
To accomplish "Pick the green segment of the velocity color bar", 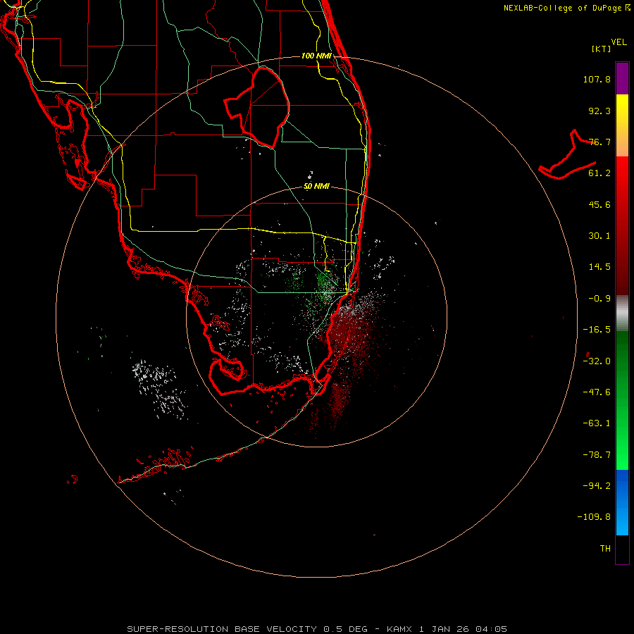I will tap(622, 400).
